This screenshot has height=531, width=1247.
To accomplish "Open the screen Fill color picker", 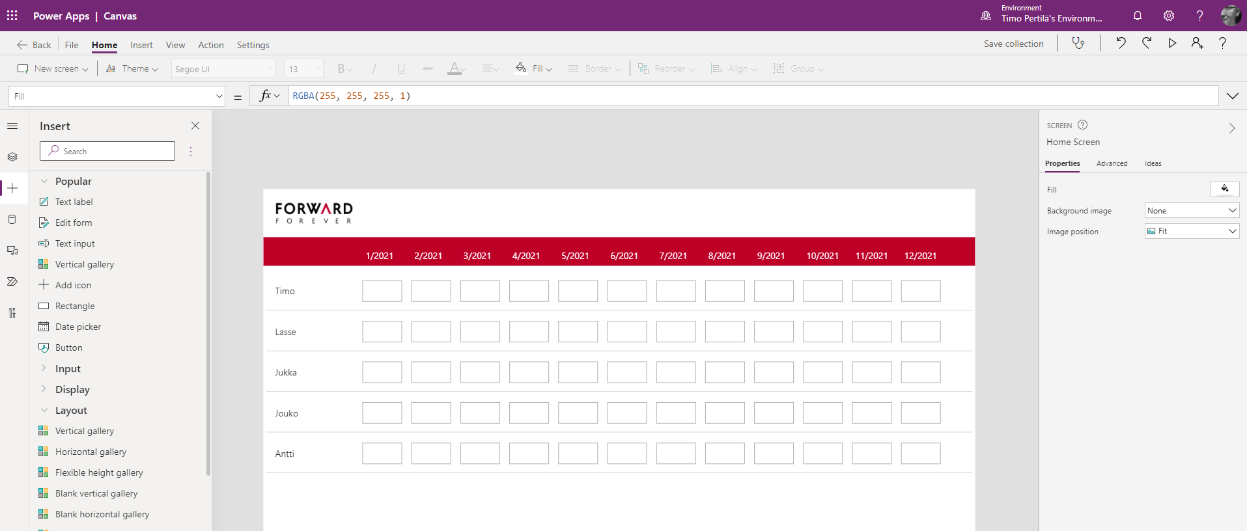I will pyautogui.click(x=1224, y=189).
